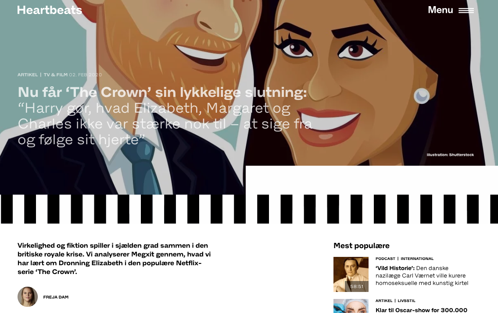
Task: Open the 'Vild Historie' podcast thumbnail
Action: pyautogui.click(x=351, y=274)
